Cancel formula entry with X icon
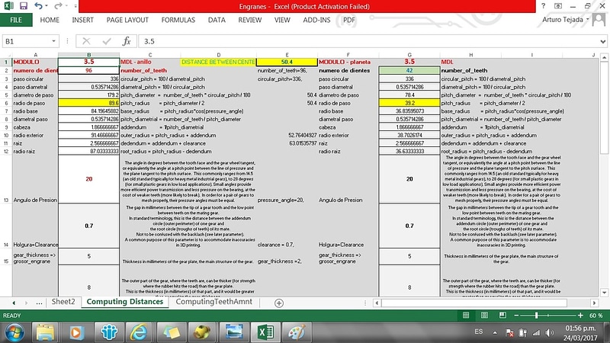The height and width of the screenshot is (343, 610). (x=86, y=41)
